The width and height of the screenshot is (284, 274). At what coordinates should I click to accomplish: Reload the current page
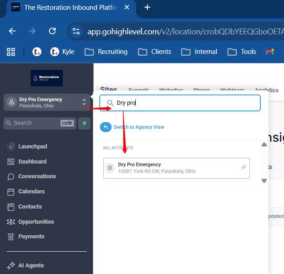[53, 31]
